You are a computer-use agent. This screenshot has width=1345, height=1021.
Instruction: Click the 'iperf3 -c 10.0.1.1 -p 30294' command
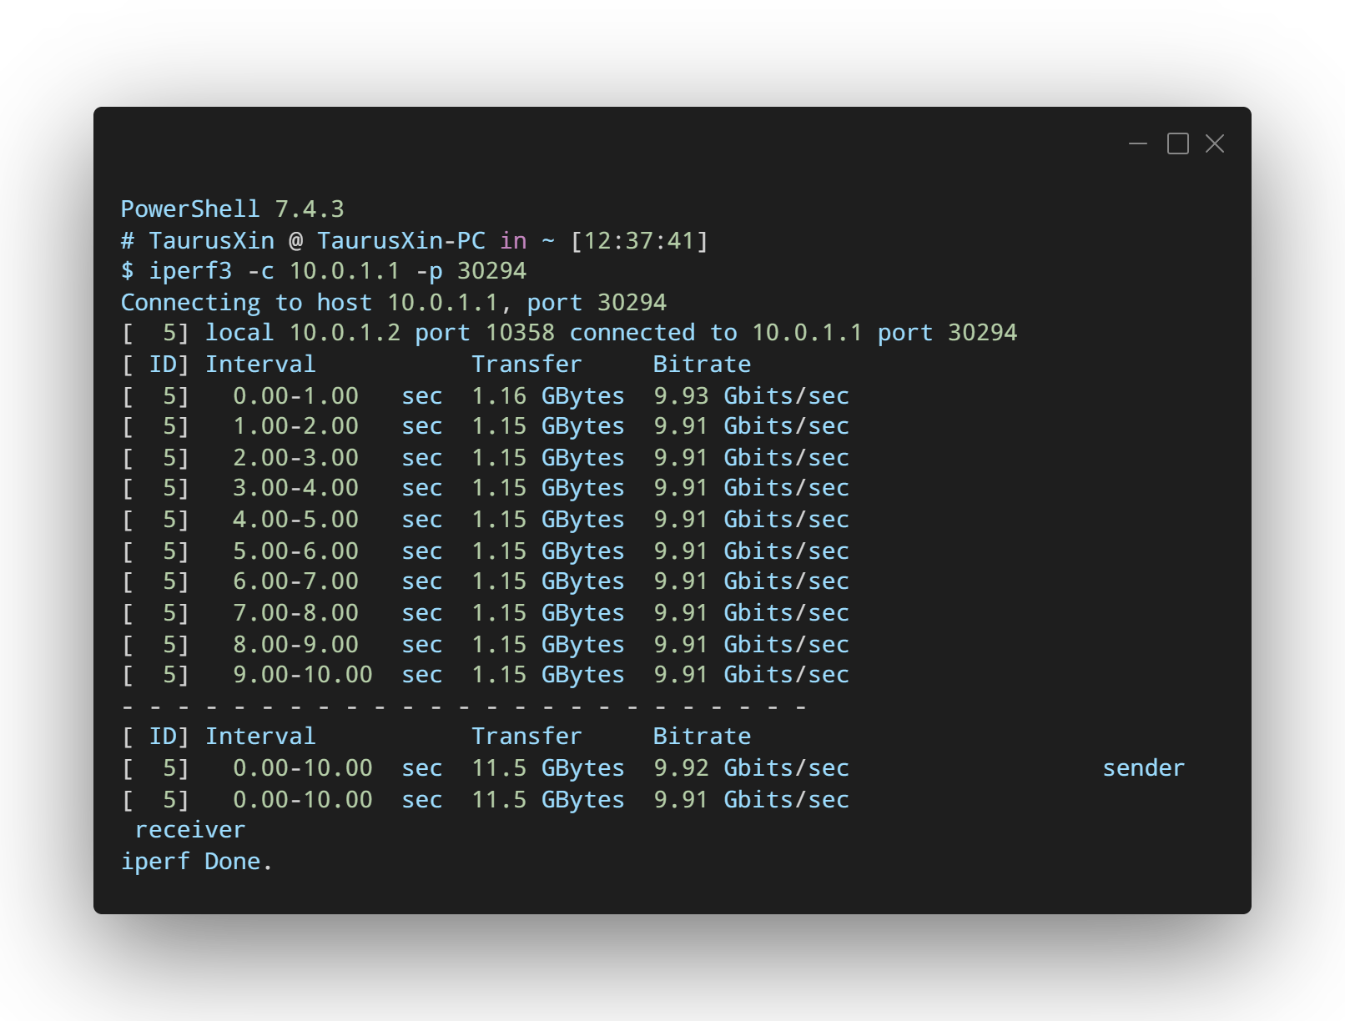click(x=338, y=271)
